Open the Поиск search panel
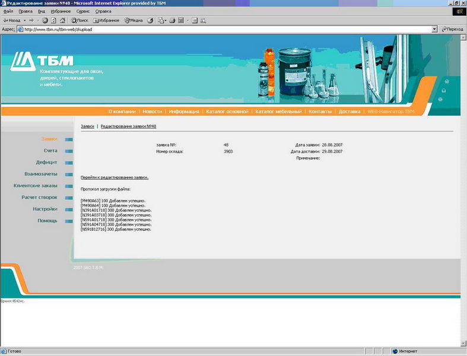Viewport: 467px width, 356px height. coord(79,20)
